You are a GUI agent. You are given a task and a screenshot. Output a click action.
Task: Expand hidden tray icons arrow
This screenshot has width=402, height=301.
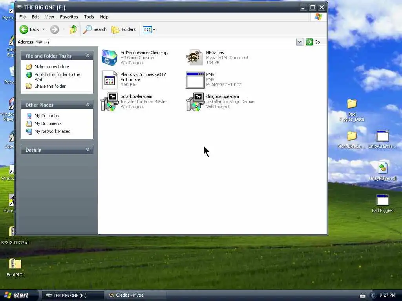click(373, 296)
